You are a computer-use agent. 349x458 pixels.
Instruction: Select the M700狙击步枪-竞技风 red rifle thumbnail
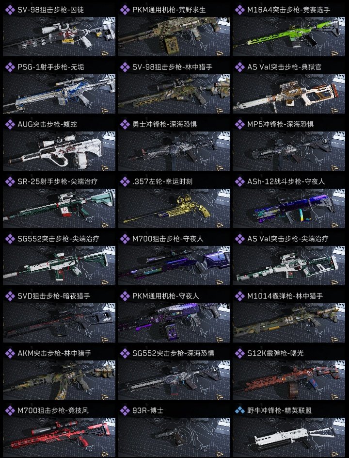(59, 437)
